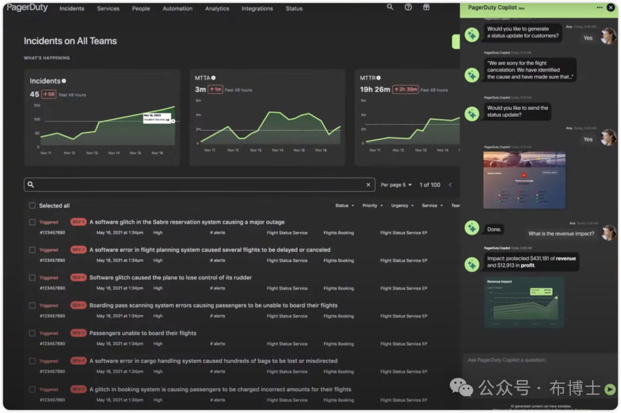Open the Priority filter dropdown
Viewport: 621px width, 413px height.
(x=373, y=205)
